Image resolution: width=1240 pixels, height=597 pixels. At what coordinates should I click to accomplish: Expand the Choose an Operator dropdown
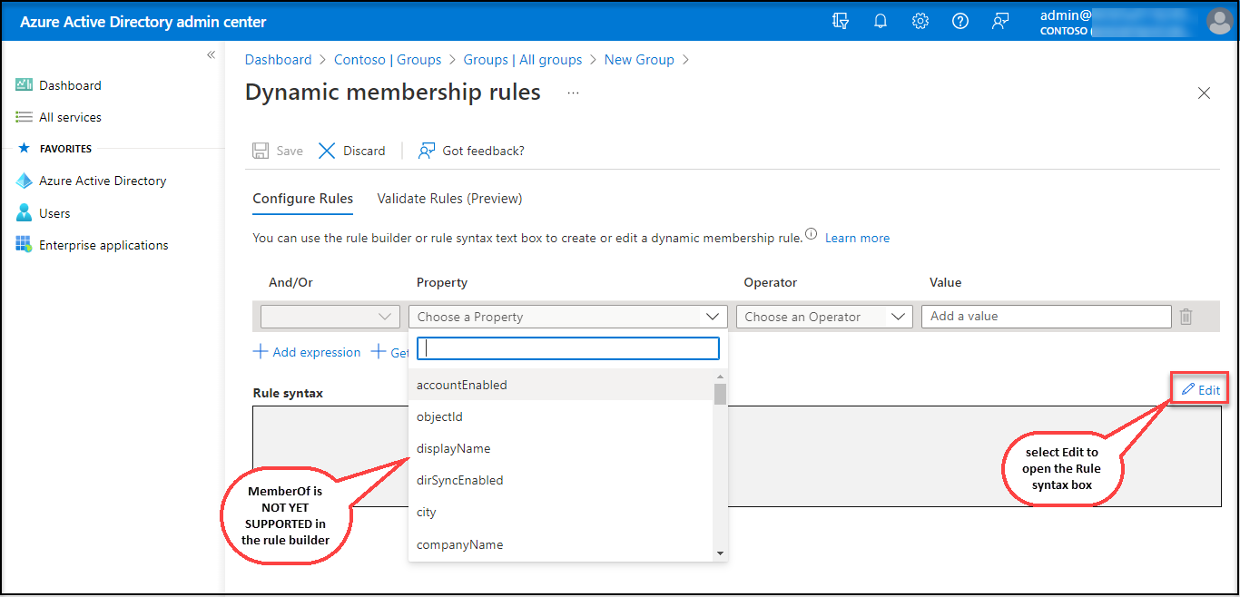tap(823, 317)
